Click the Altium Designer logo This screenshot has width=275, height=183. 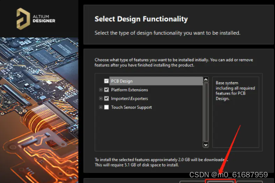coord(36,19)
